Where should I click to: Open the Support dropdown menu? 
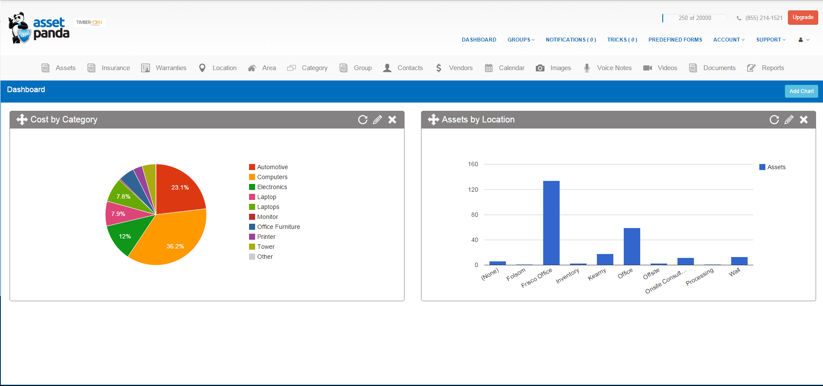[x=771, y=40]
